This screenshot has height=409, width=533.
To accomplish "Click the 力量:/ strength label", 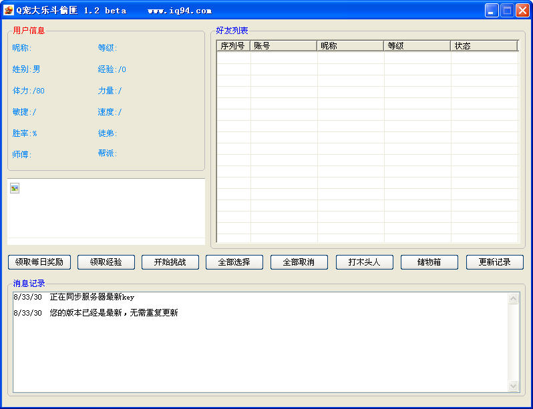I will coord(110,91).
